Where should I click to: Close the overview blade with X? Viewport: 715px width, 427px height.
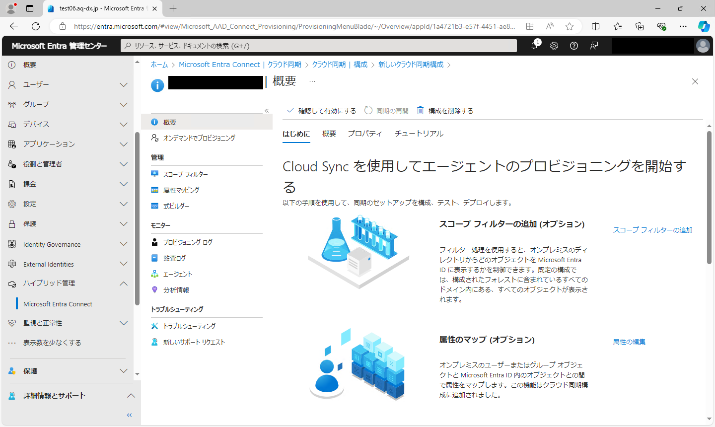point(695,81)
